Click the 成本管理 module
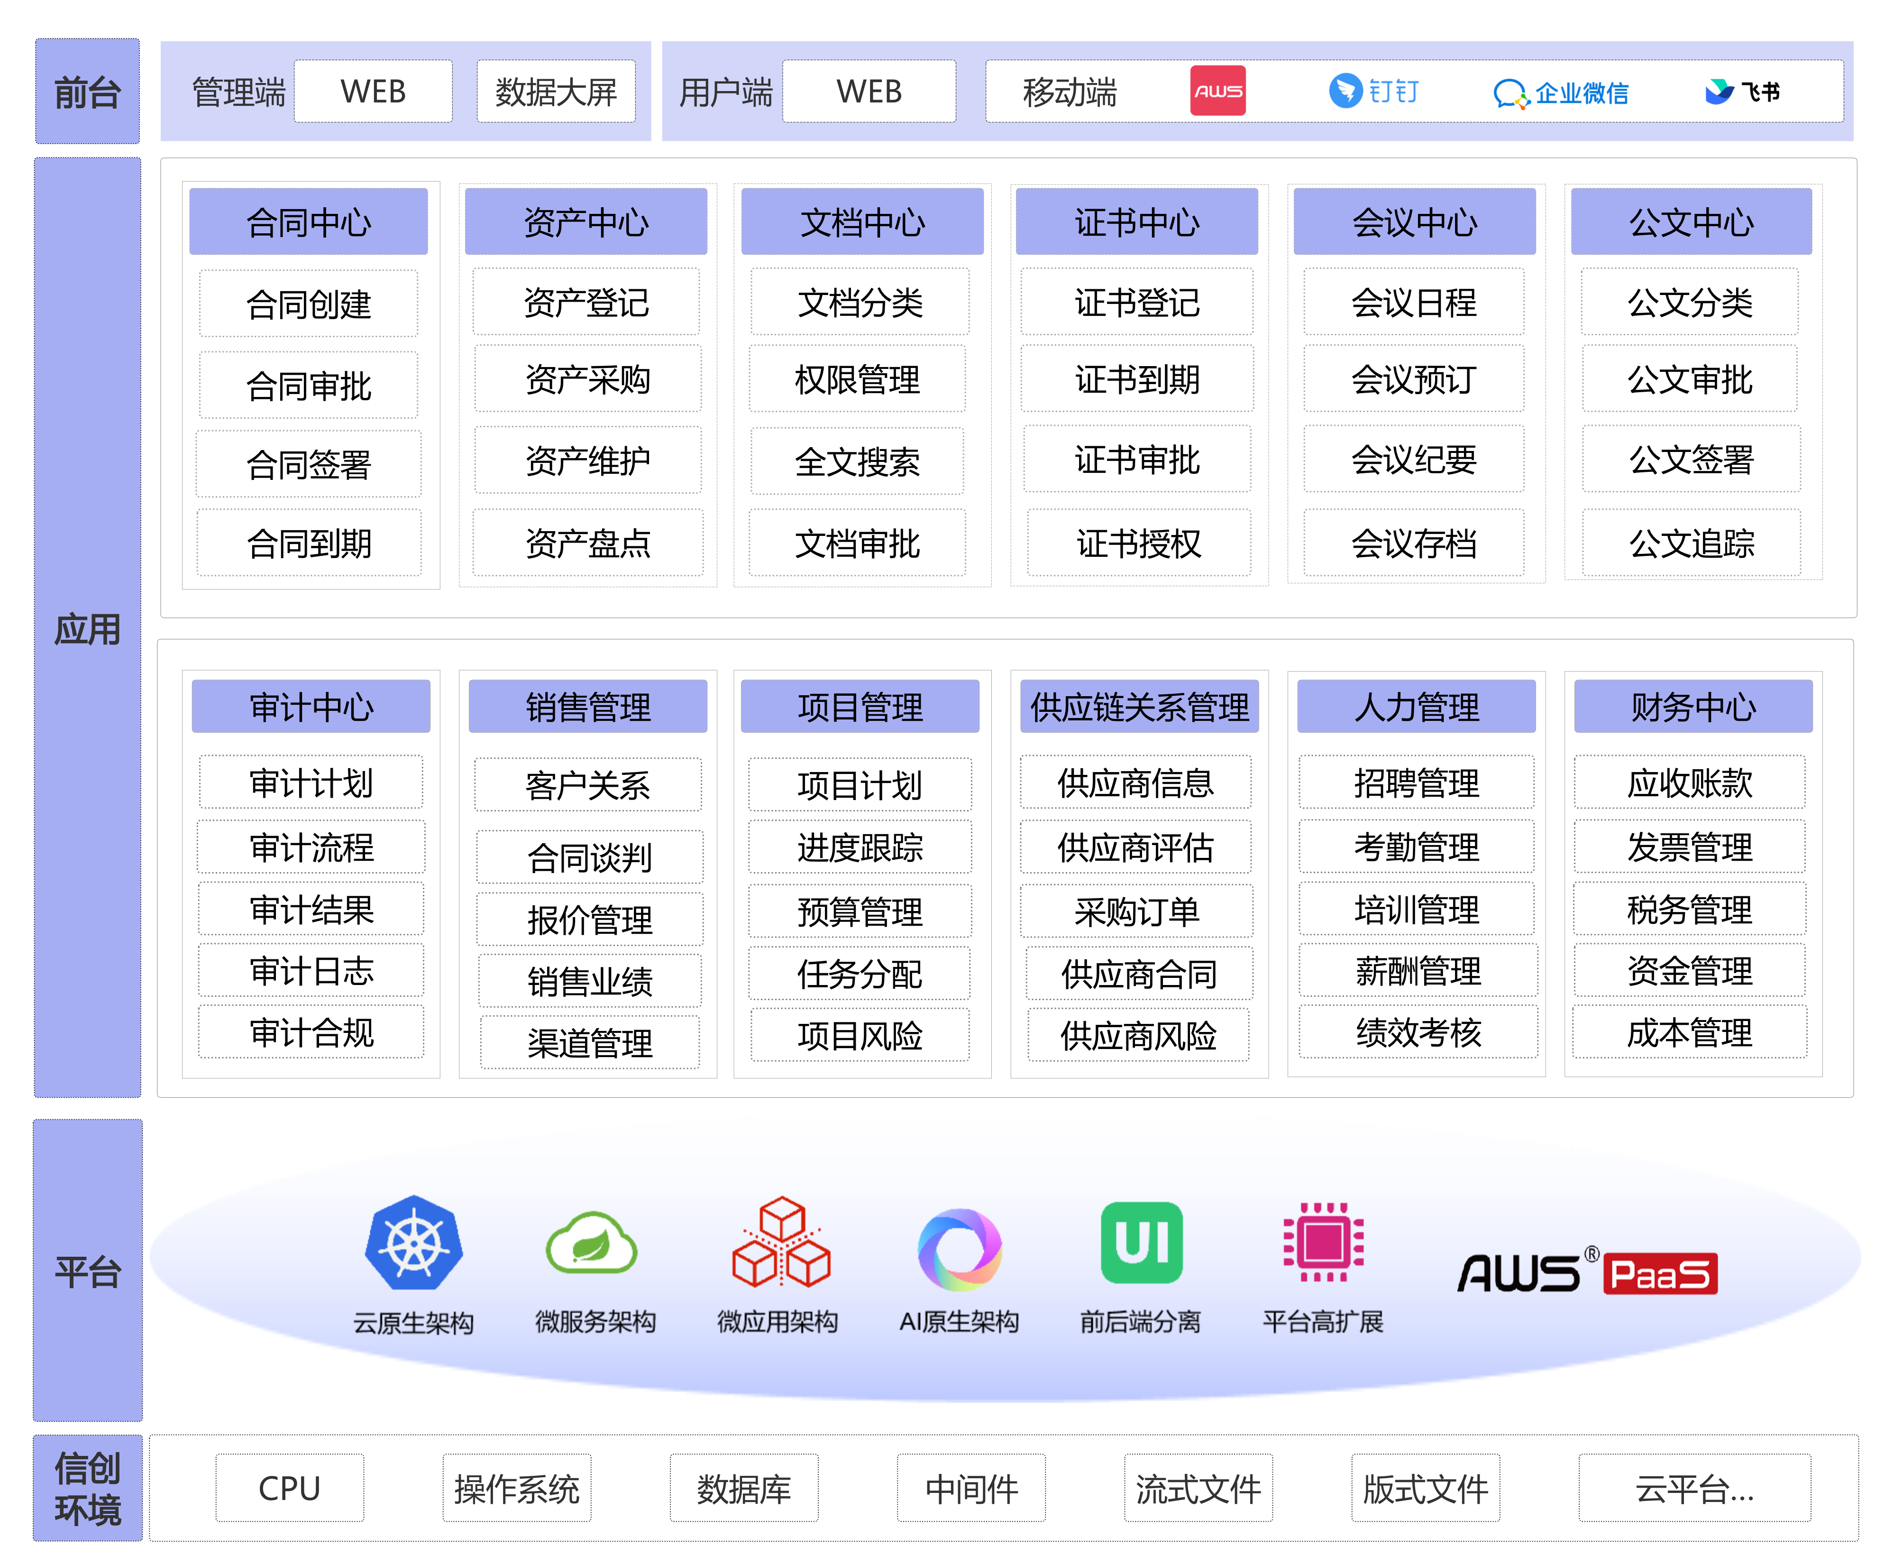This screenshot has height=1565, width=1885. (x=1689, y=1031)
